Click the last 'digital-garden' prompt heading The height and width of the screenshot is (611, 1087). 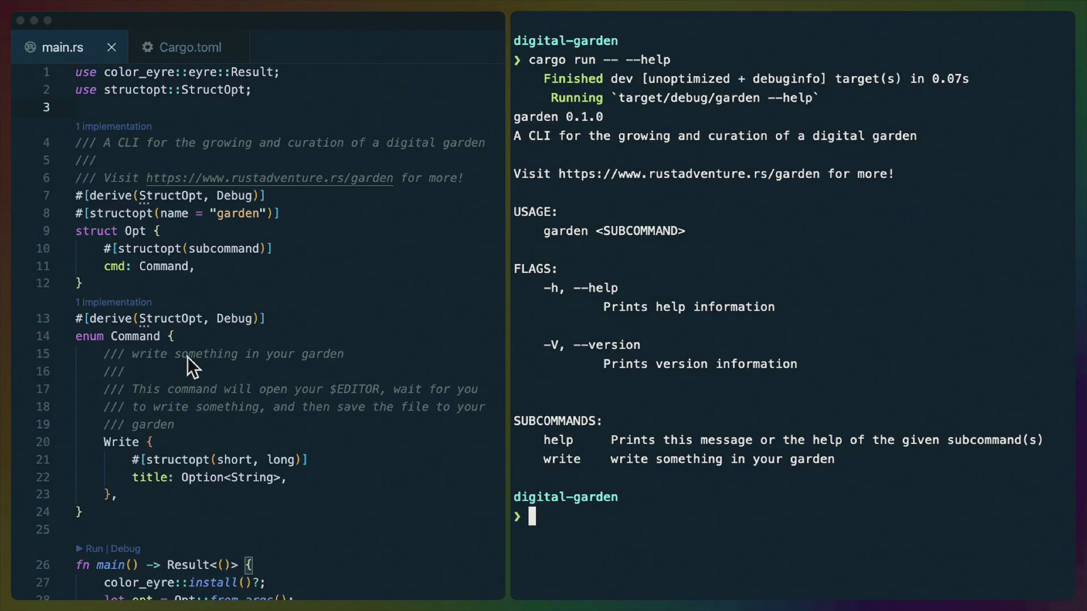[566, 497]
